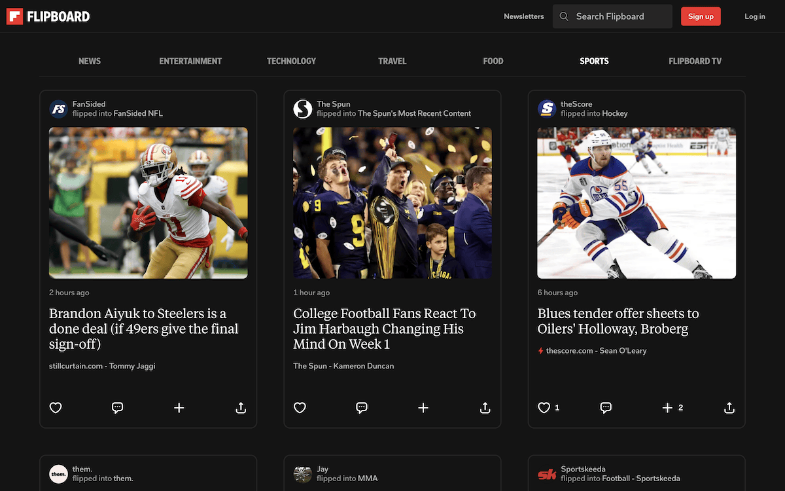Open The Spun - Kameron Duncan byline
The width and height of the screenshot is (785, 491).
click(x=343, y=366)
